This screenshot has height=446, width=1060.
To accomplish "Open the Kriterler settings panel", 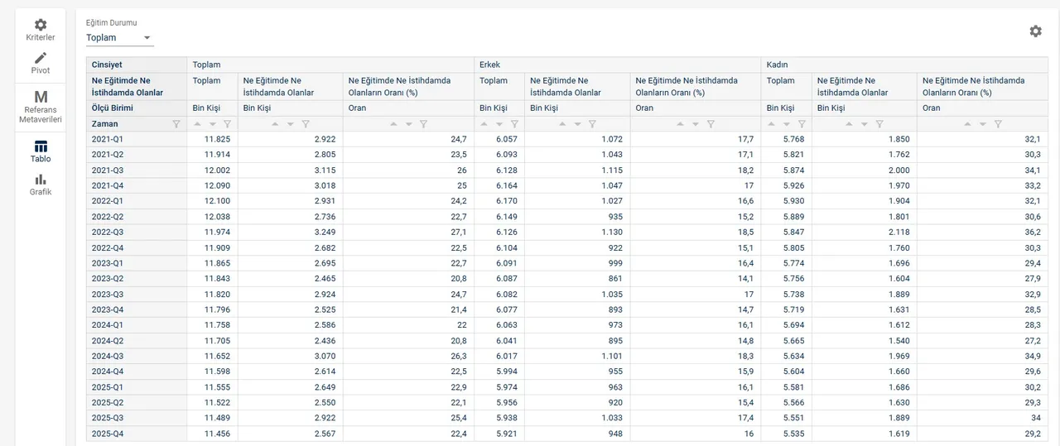I will (x=40, y=30).
